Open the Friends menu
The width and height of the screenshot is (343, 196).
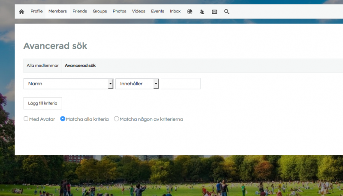point(80,12)
